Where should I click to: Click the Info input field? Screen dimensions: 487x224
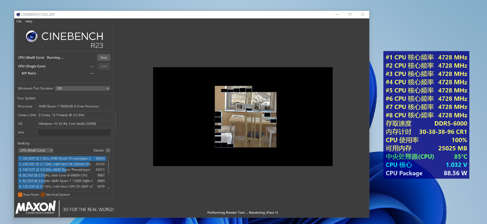click(x=74, y=132)
